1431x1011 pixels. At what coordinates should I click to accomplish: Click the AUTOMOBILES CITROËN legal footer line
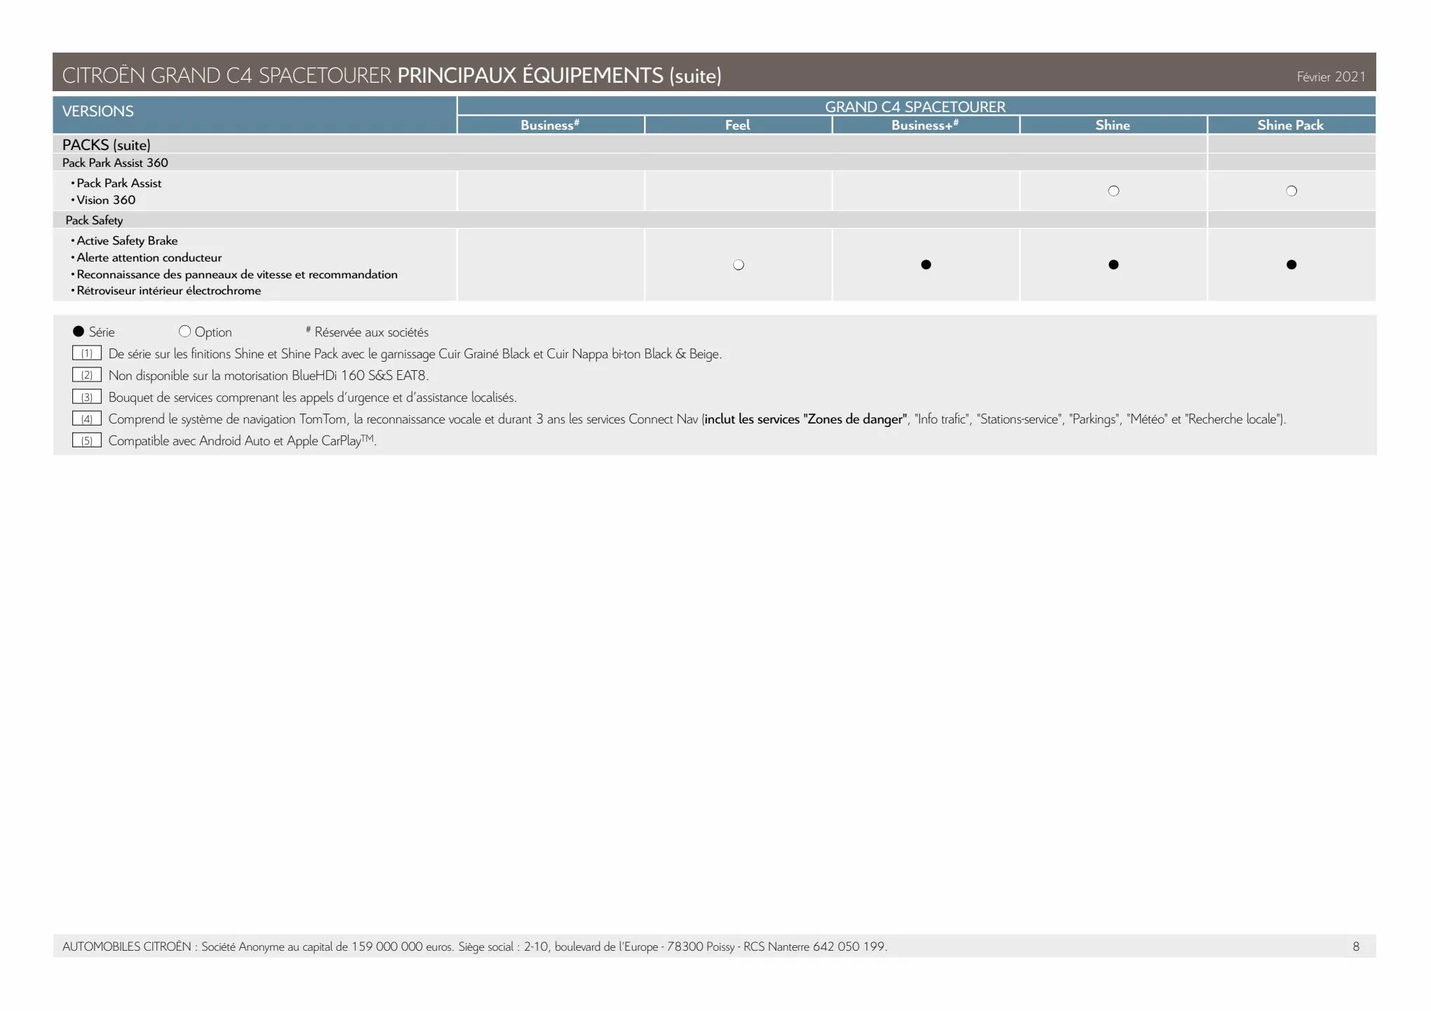point(475,946)
